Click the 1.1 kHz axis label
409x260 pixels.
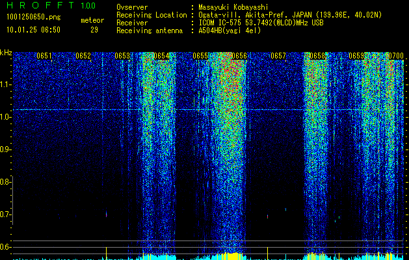click(5, 84)
